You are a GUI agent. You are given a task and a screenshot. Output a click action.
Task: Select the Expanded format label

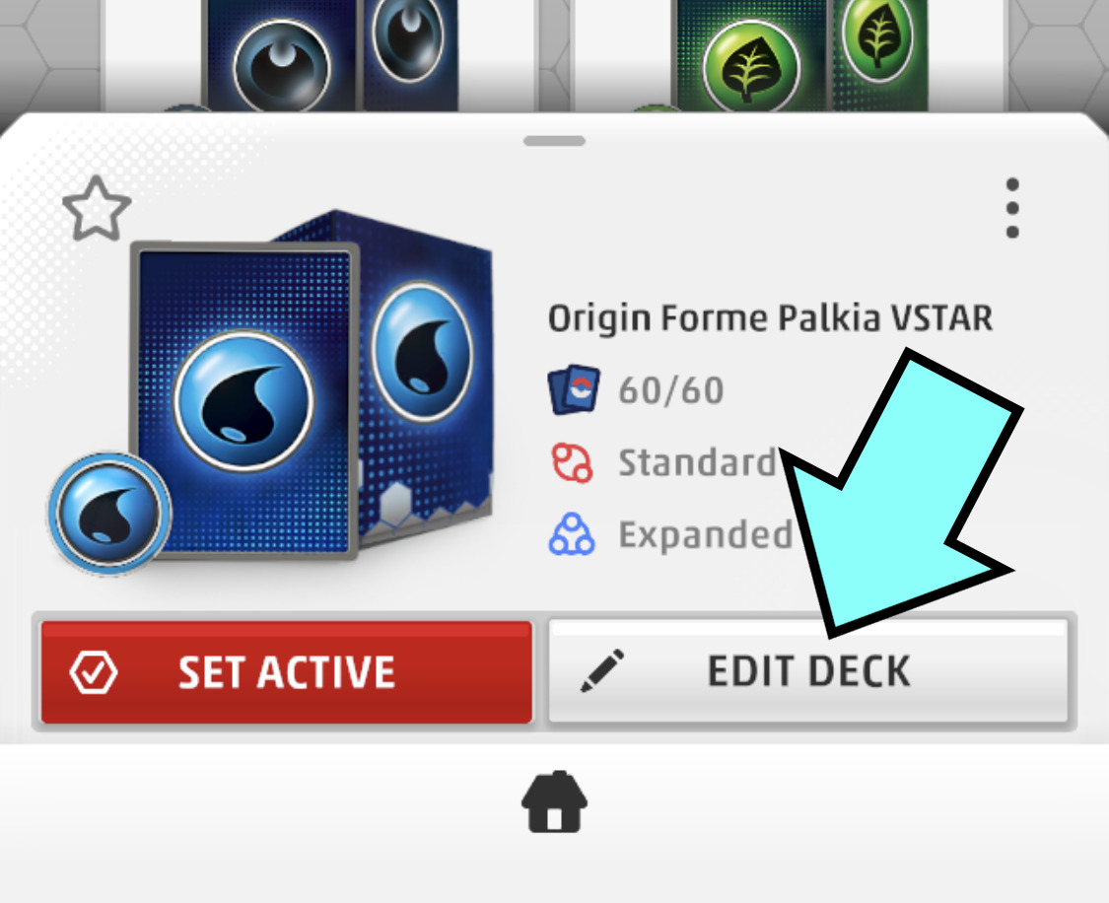(706, 534)
